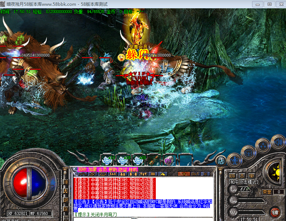Viewport: 286px width, 221px height.
Task: Click the 回收 recycle link
Action: 83,169
